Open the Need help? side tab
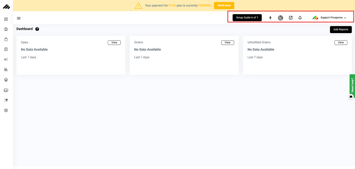355x169 pixels. tap(352, 85)
